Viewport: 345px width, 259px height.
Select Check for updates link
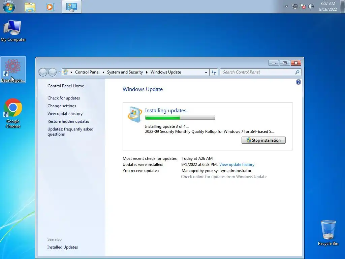64,98
